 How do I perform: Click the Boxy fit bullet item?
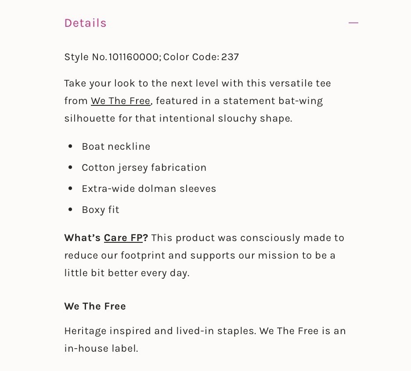coord(101,210)
